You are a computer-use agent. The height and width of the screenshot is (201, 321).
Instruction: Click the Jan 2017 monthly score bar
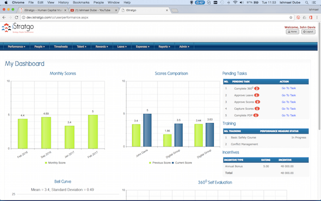(70, 137)
